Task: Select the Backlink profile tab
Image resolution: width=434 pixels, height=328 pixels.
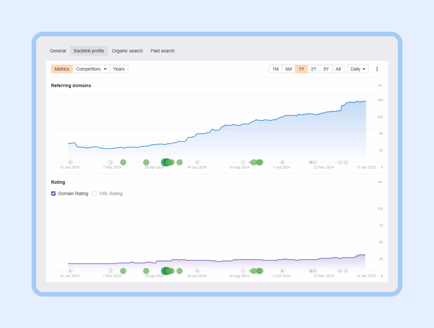Action: click(89, 51)
